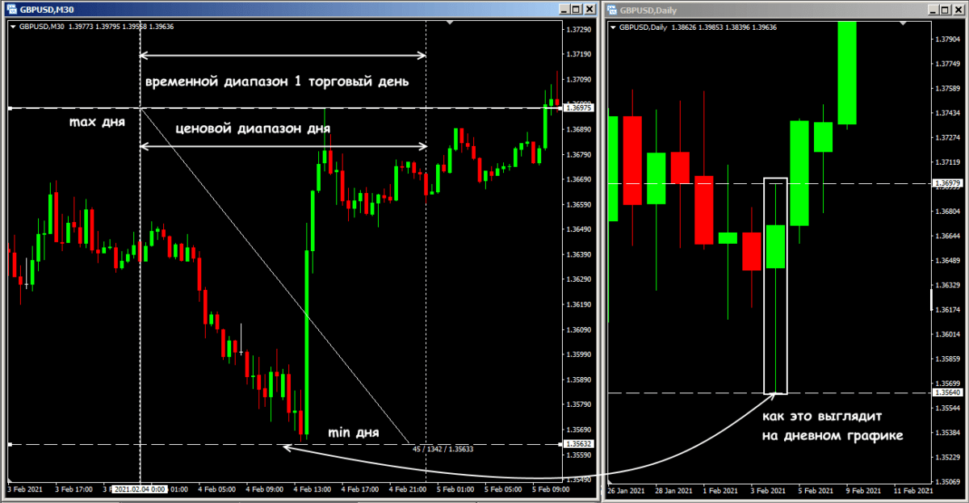The width and height of the screenshot is (969, 503).
Task: Minimize the GBPUSD,M30 chart window
Action: [x=563, y=10]
